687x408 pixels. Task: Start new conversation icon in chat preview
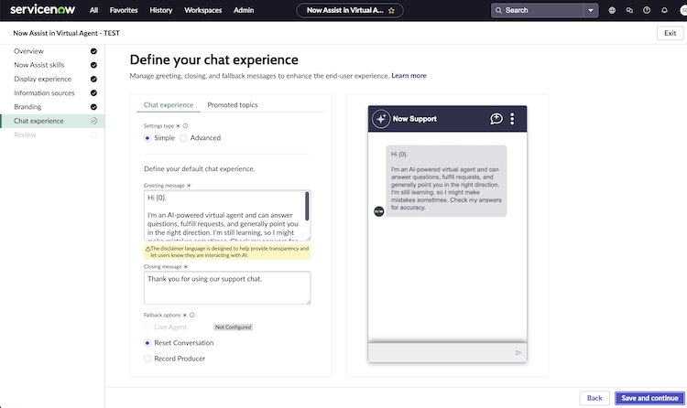(496, 119)
